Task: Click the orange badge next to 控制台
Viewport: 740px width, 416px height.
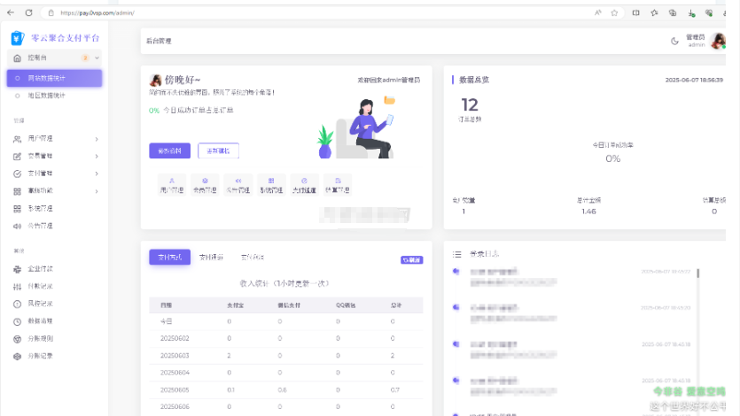Action: [x=85, y=58]
